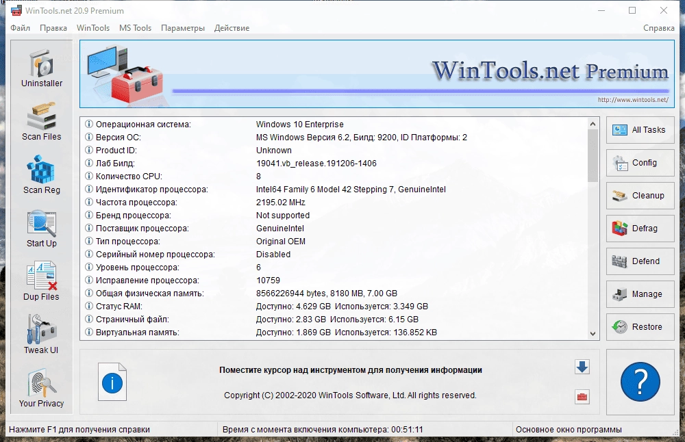The height and width of the screenshot is (442, 685).
Task: Click the WinTools app icon in title bar
Action: point(16,10)
